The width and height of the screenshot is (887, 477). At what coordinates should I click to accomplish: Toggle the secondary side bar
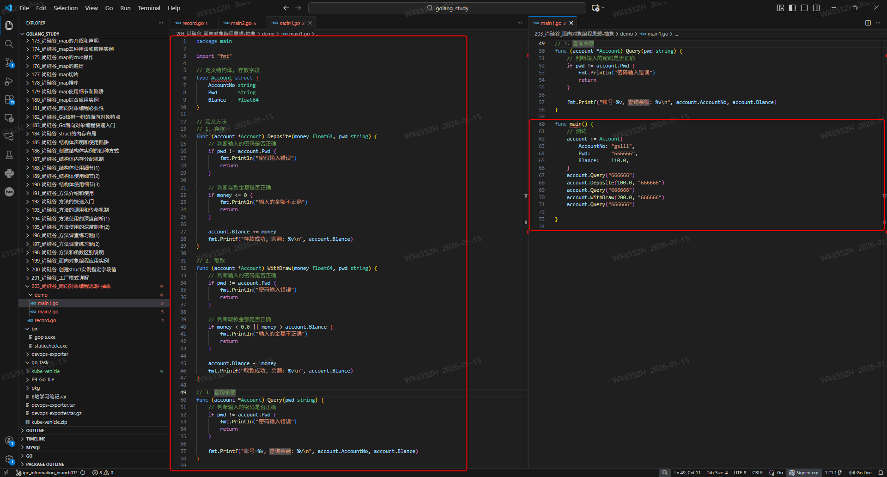(x=816, y=8)
